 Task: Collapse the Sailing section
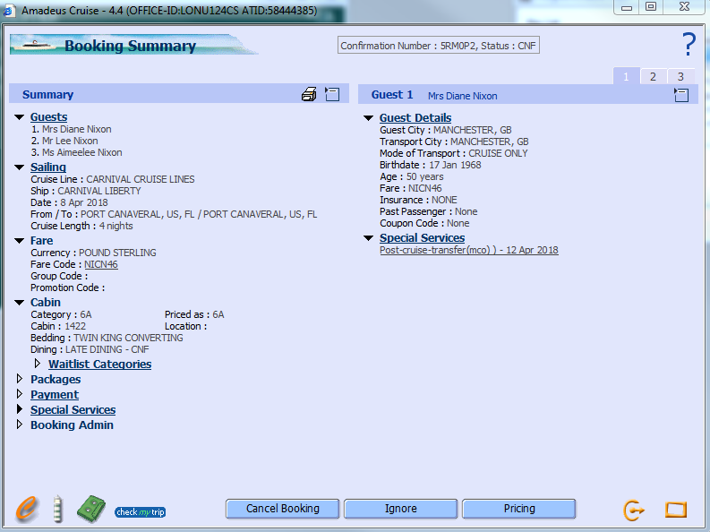tap(19, 167)
